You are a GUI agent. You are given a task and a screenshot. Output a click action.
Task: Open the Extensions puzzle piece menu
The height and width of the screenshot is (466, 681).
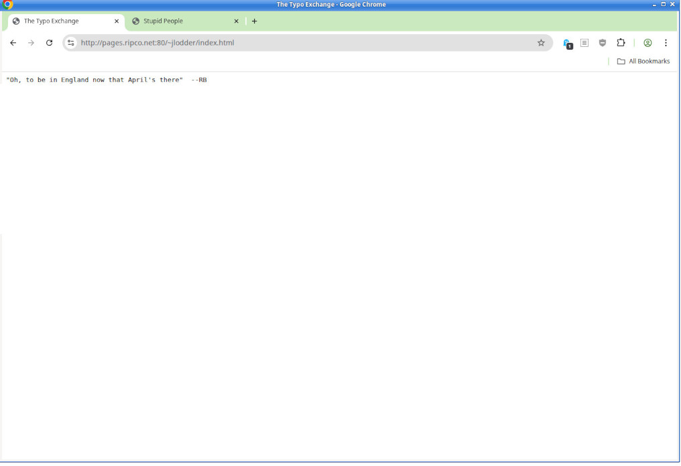621,43
